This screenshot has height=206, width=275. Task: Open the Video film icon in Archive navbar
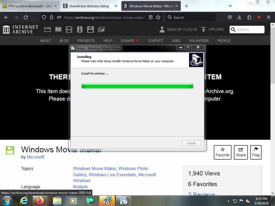coord(69,30)
